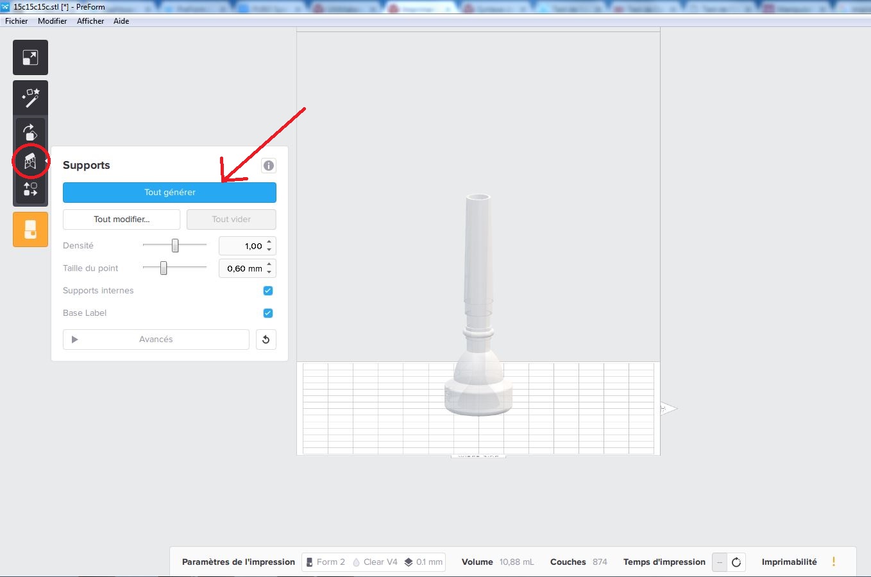
Task: Click the Imprimabilité warning exclamation icon
Action: pos(833,562)
